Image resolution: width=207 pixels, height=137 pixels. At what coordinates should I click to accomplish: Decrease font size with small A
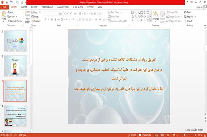point(71,14)
